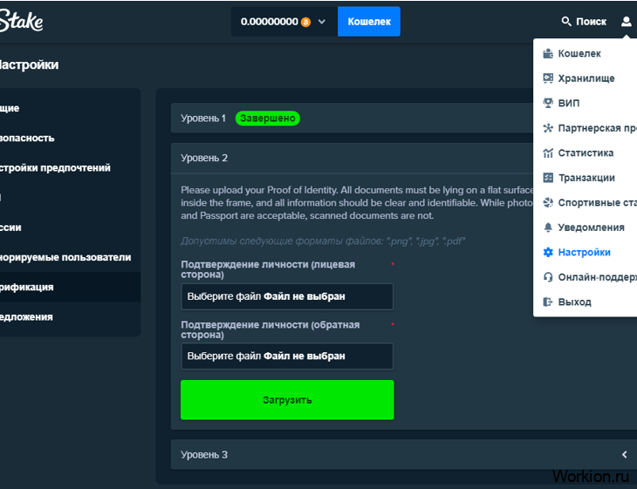This screenshot has height=489, width=637.
Task: Click the Bitcoin currency icon in balance
Action: [305, 22]
